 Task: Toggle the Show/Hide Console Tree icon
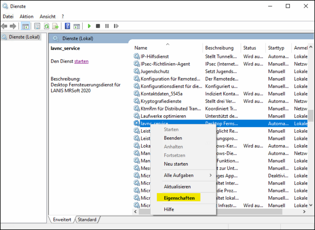click(x=25, y=26)
